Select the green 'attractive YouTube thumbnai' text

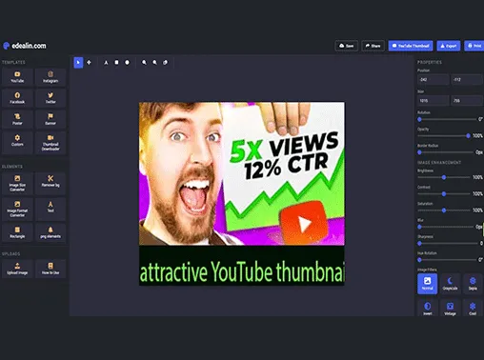tap(242, 272)
